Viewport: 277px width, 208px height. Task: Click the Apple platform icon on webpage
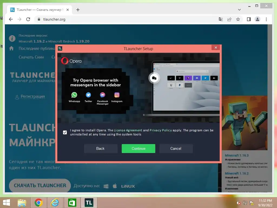point(115,186)
